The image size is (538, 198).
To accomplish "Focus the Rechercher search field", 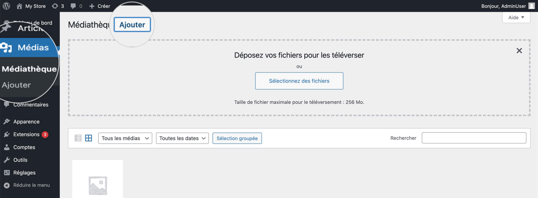I will point(474,138).
